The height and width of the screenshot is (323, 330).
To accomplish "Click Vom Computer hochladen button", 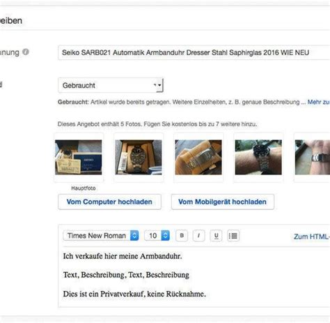I will pyautogui.click(x=109, y=202).
